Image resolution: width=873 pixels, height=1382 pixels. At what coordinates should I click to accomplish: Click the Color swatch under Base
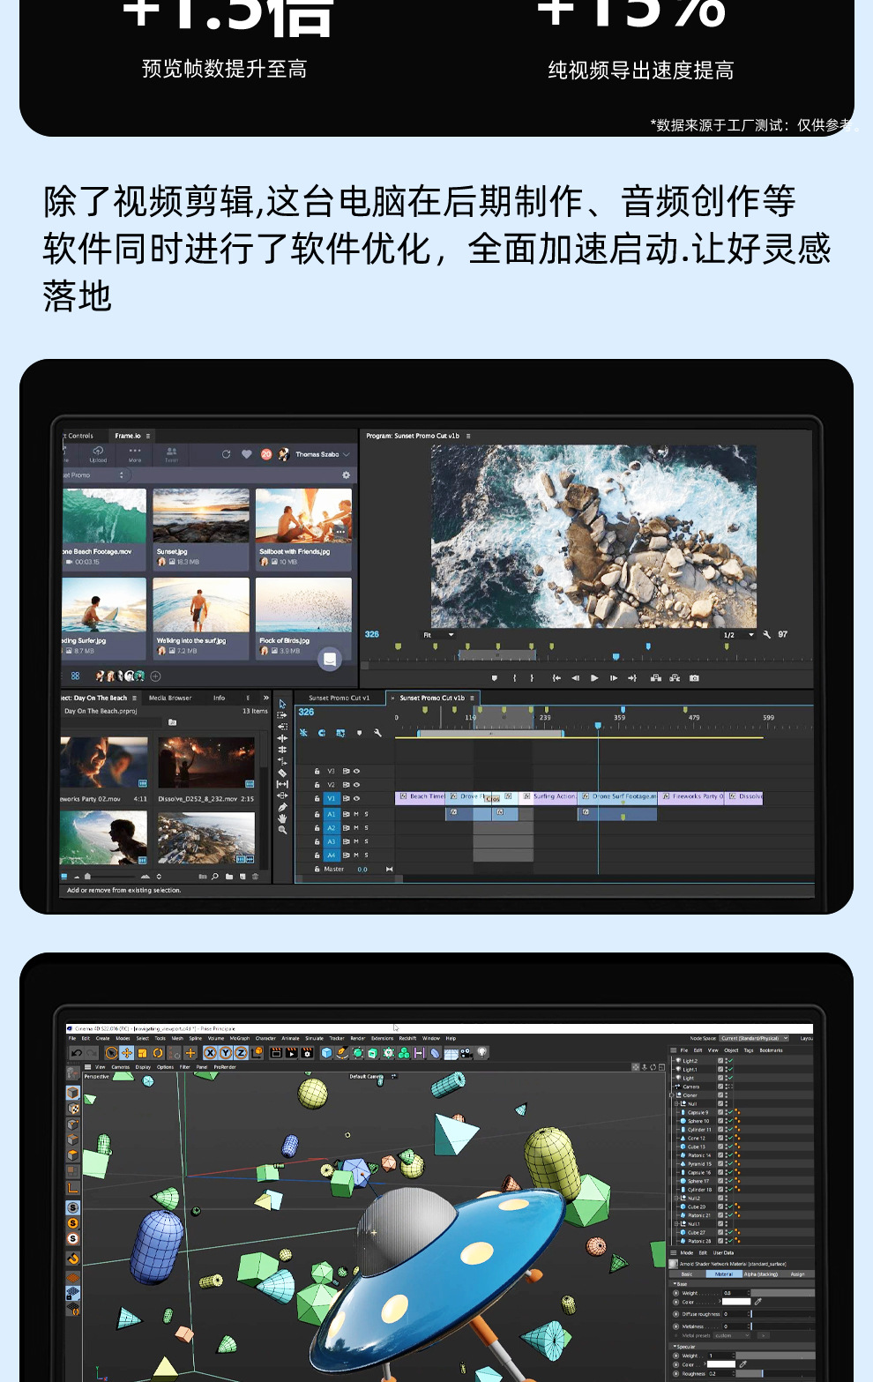[x=735, y=1302]
